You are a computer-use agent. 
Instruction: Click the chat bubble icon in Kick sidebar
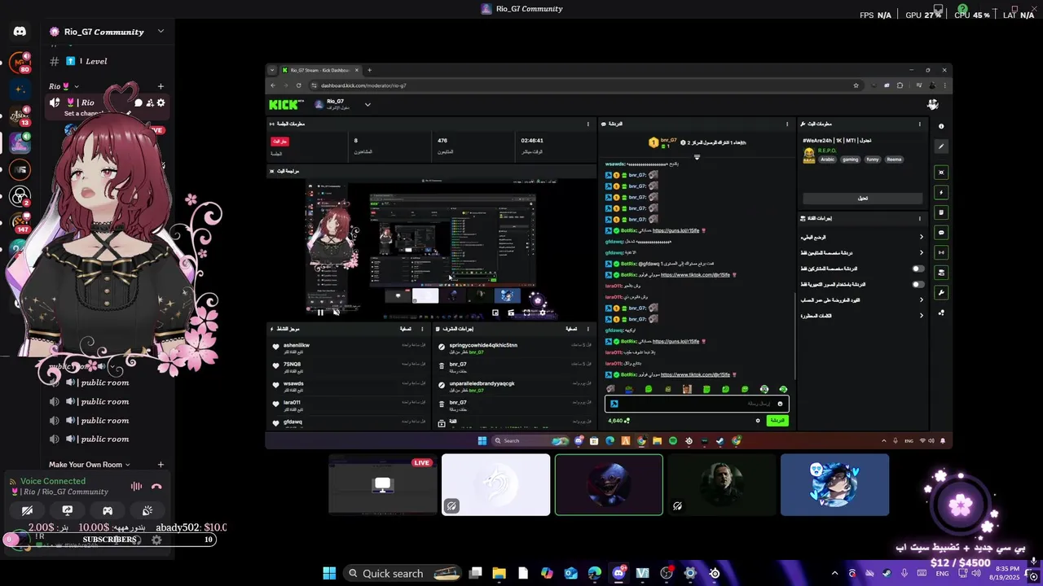(941, 233)
